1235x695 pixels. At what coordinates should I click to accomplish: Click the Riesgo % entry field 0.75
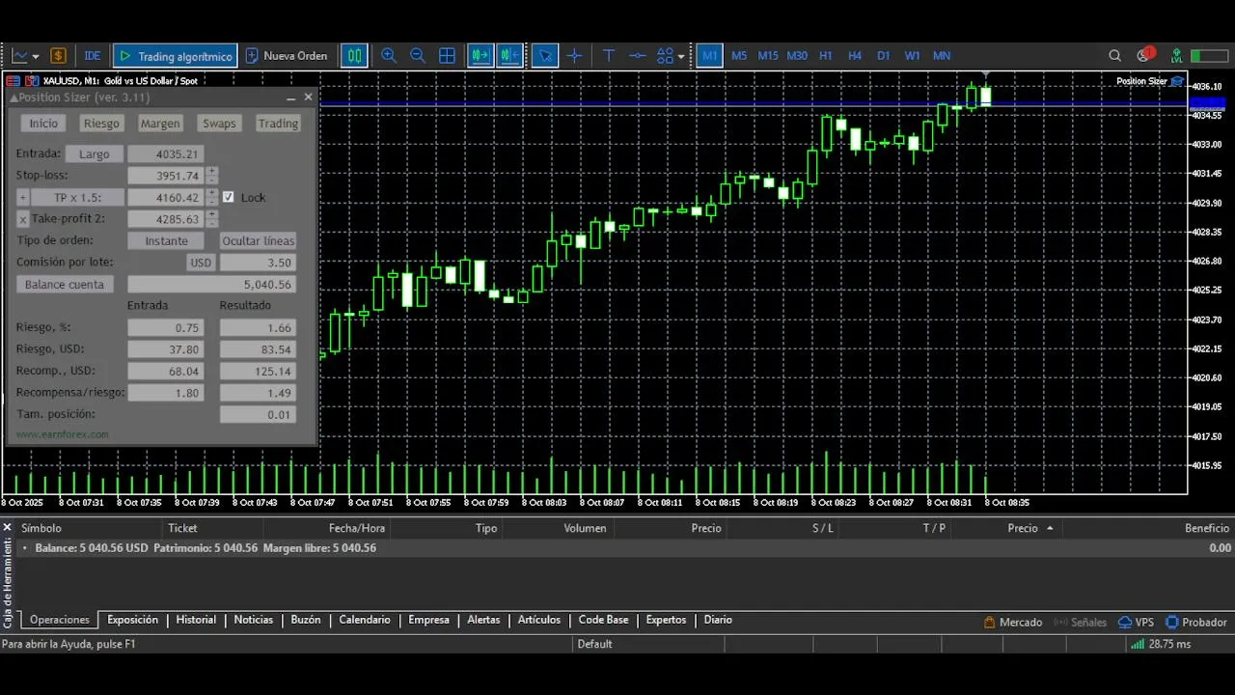(165, 328)
